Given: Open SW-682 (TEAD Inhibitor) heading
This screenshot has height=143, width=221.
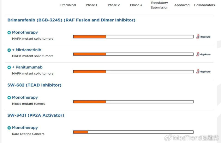Looking at the screenshot, I should pyautogui.click(x=34, y=85).
